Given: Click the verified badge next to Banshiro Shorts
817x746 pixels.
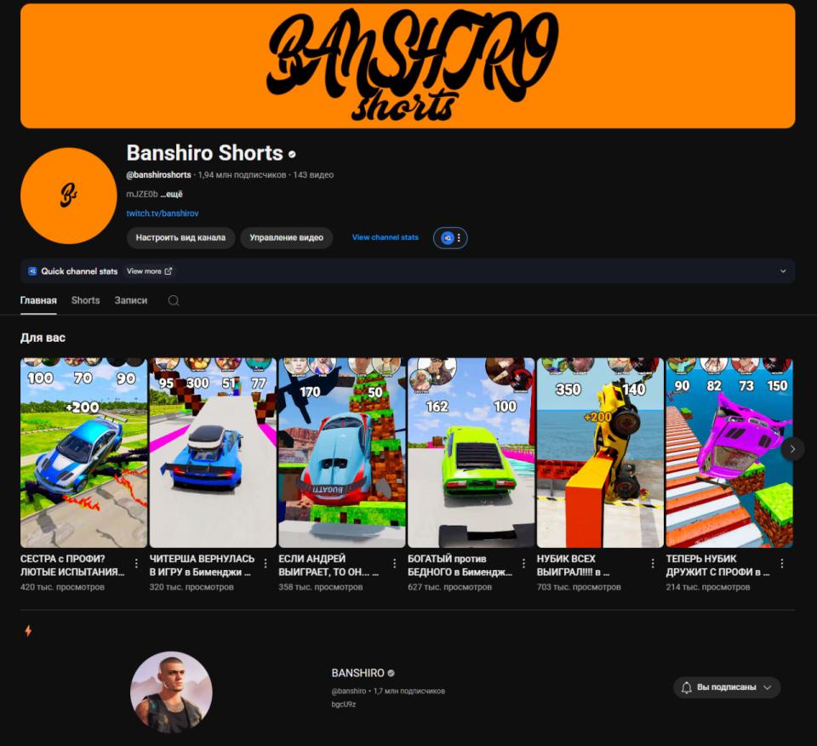Looking at the screenshot, I should [292, 154].
